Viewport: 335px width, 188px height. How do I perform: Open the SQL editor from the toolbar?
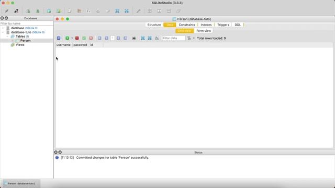tap(70, 11)
